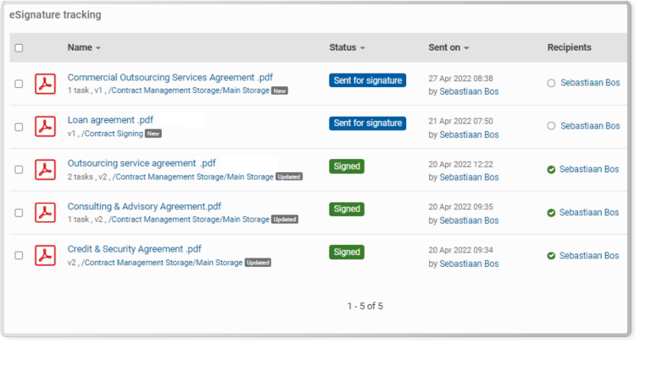650x365 pixels.
Task: Click the Recipients column header
Action: [x=569, y=48]
